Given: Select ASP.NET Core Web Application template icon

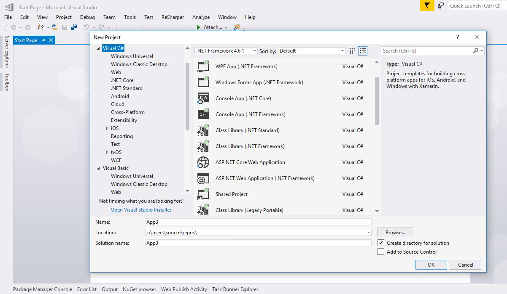Looking at the screenshot, I should tap(203, 162).
